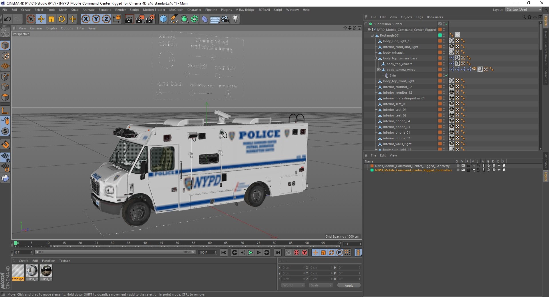Activate the Scale tool
549x297 pixels.
tap(51, 19)
